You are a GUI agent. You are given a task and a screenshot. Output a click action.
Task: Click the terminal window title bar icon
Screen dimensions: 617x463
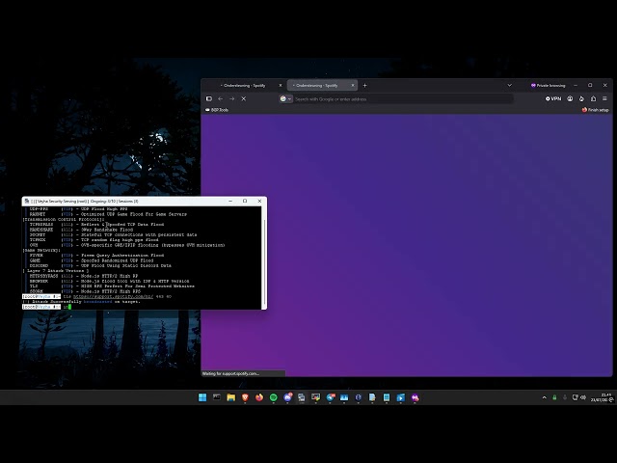[27, 202]
